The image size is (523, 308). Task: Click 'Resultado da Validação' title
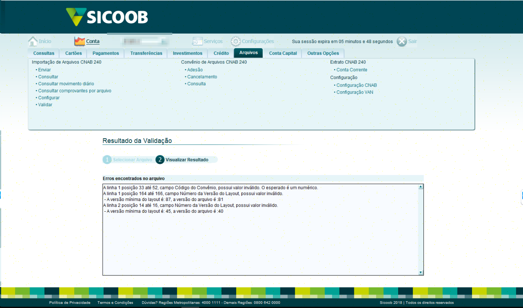pos(137,141)
